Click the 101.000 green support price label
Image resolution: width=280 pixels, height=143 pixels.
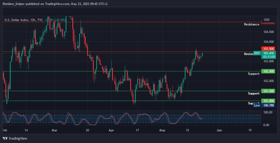[x=269, y=101]
